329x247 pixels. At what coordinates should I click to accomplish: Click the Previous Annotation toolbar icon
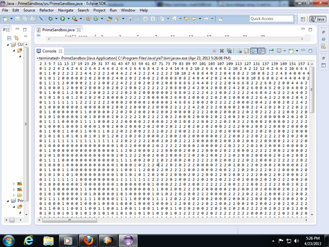pos(174,19)
